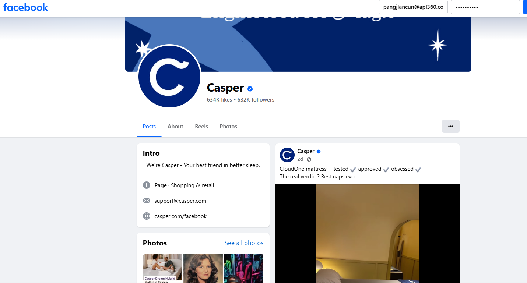Image resolution: width=527 pixels, height=283 pixels.
Task: Open the ellipsis more options menu
Action: 450,126
